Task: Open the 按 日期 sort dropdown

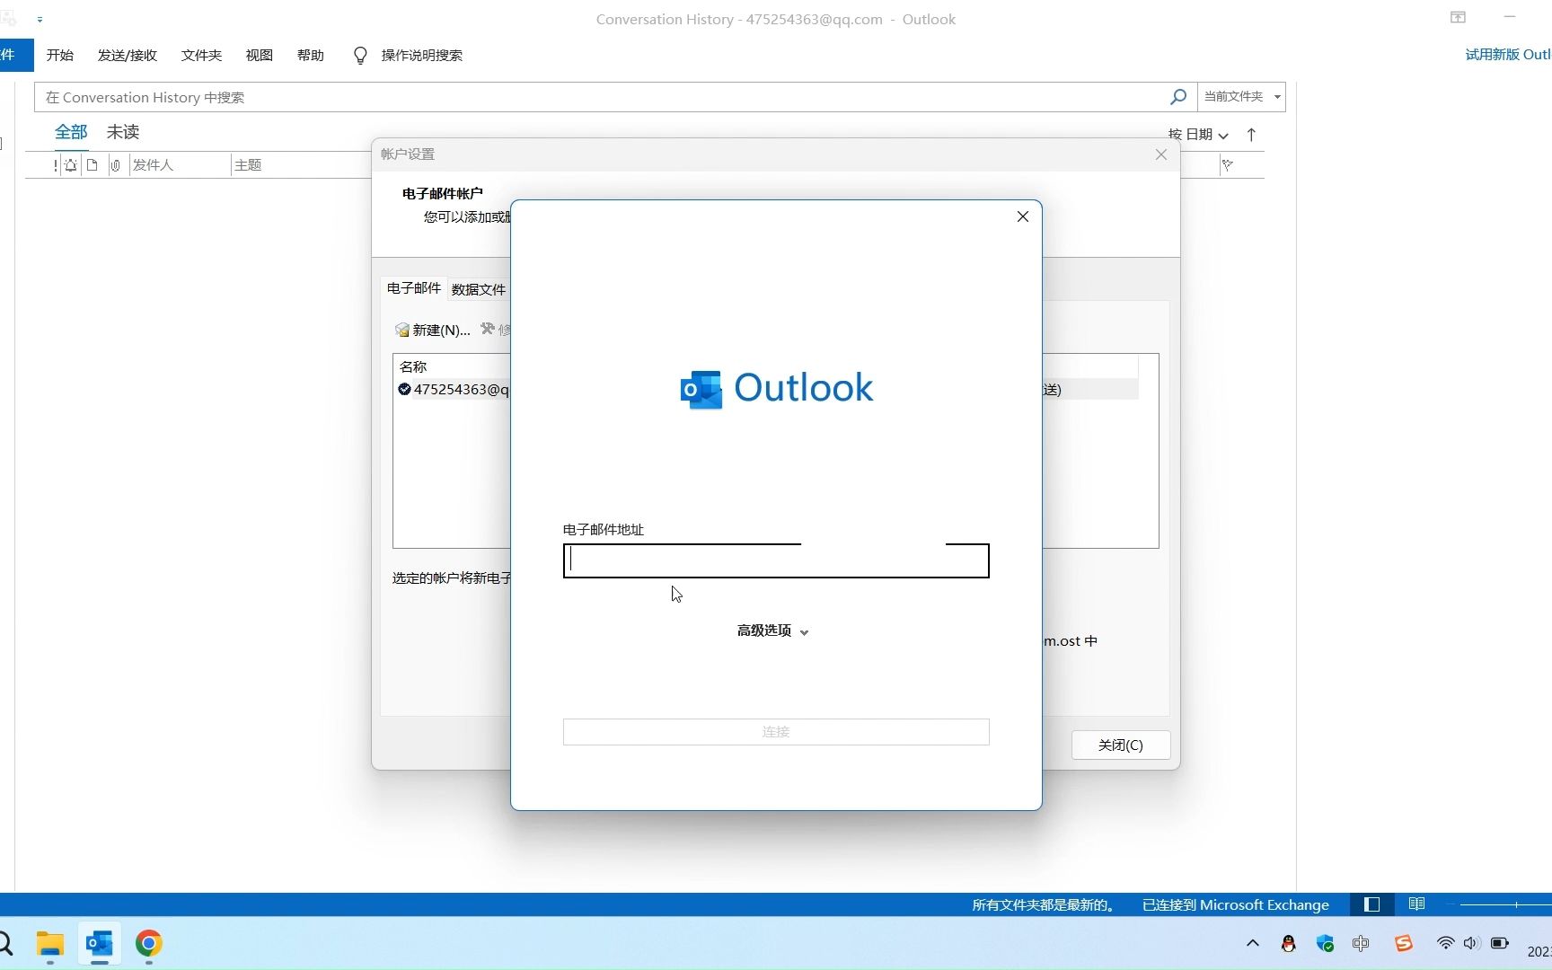Action: (1198, 135)
